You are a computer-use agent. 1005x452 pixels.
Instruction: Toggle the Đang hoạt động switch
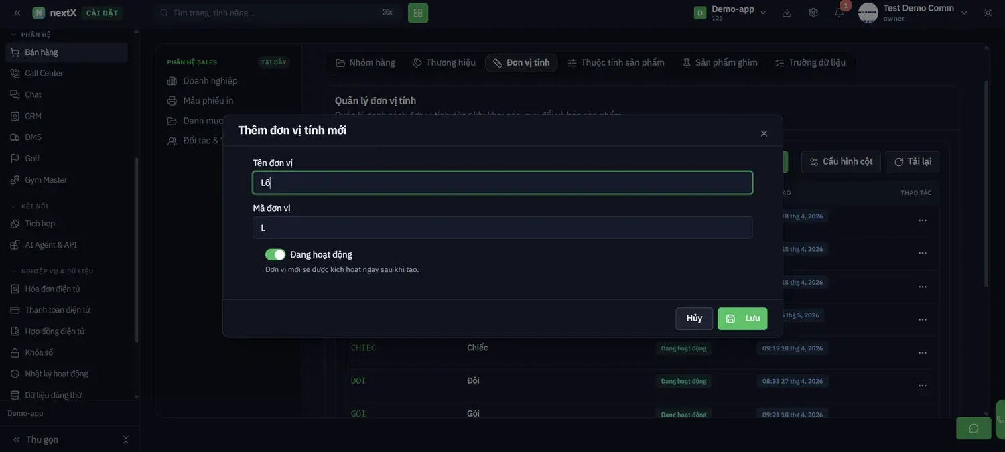[275, 254]
